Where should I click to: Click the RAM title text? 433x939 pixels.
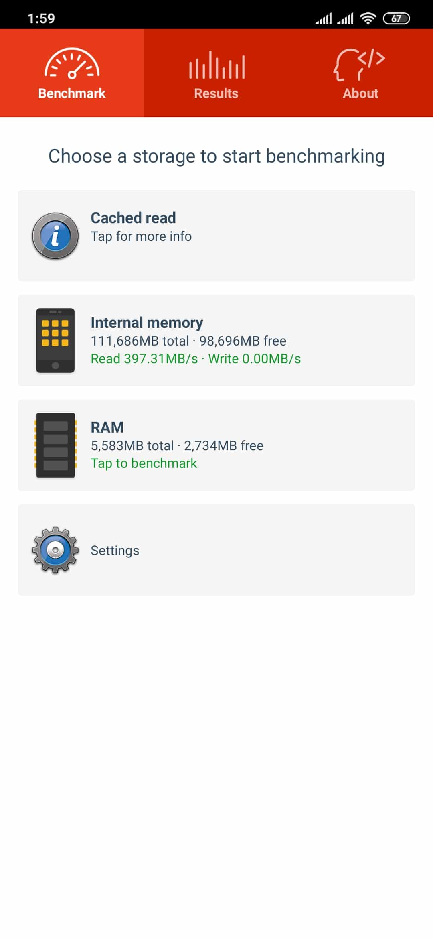pyautogui.click(x=107, y=427)
